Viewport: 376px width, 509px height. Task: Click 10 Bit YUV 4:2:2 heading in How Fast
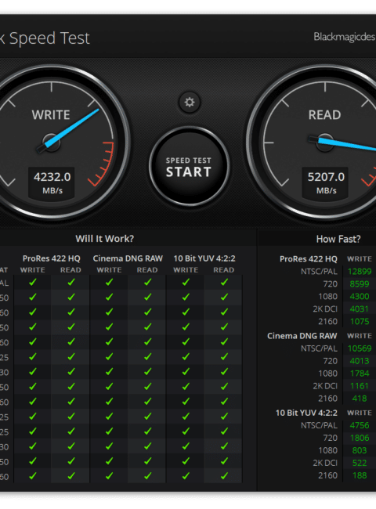coord(306,413)
